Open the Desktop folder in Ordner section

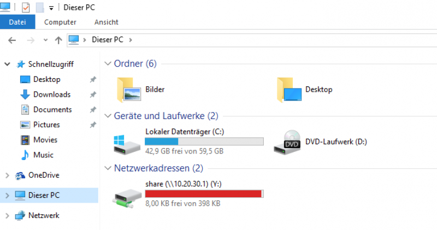click(x=290, y=90)
